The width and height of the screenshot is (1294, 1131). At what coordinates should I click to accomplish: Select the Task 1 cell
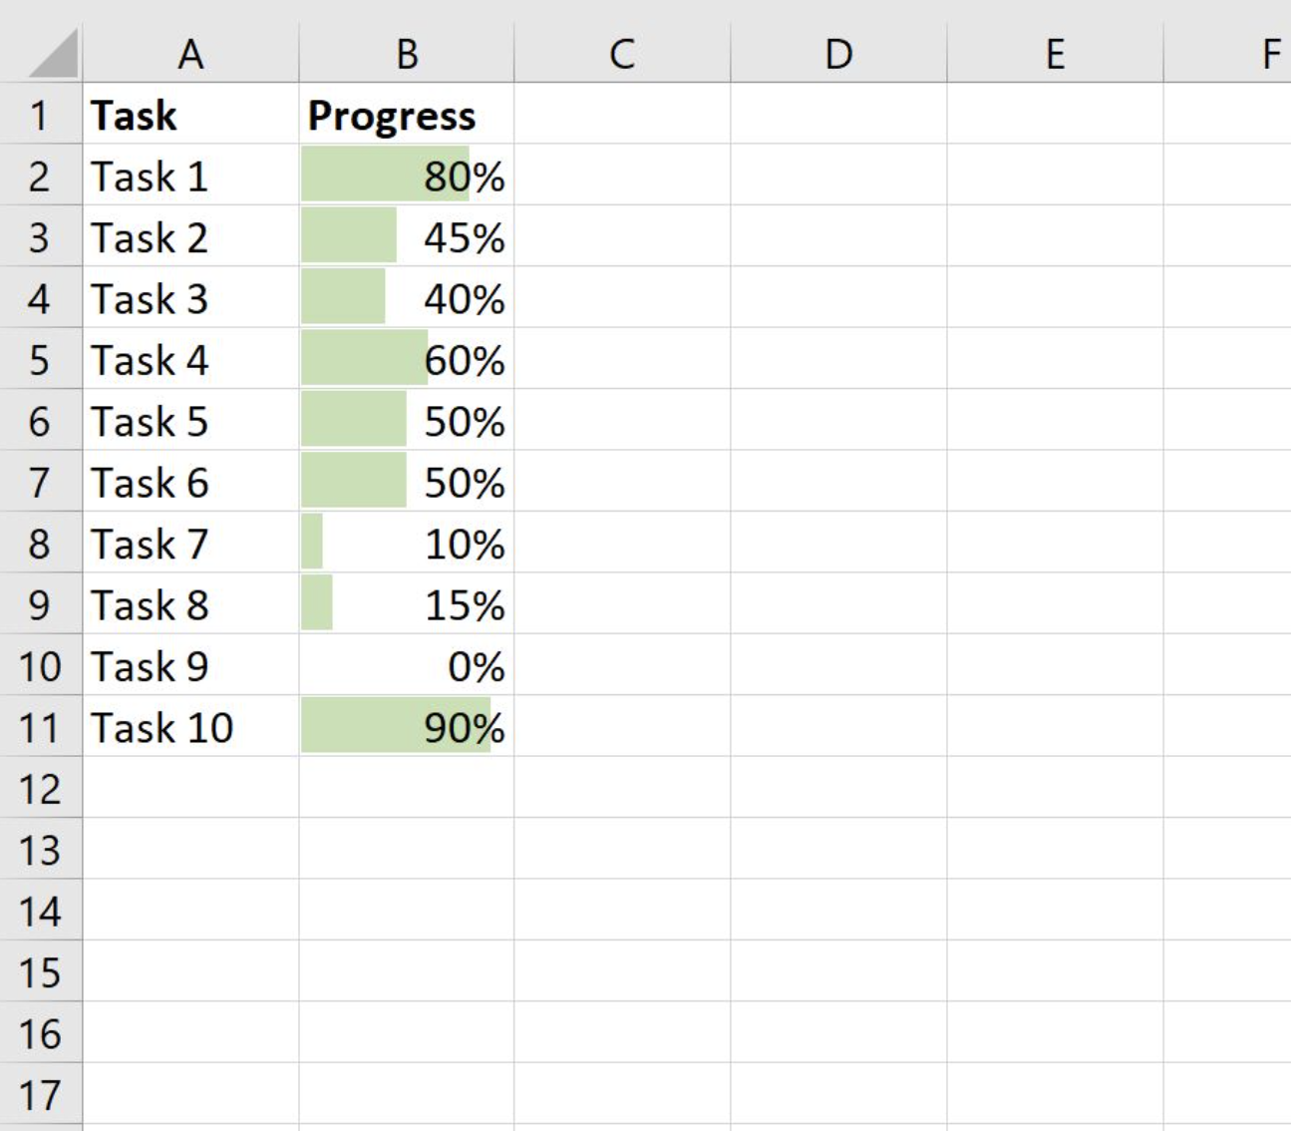pos(190,177)
